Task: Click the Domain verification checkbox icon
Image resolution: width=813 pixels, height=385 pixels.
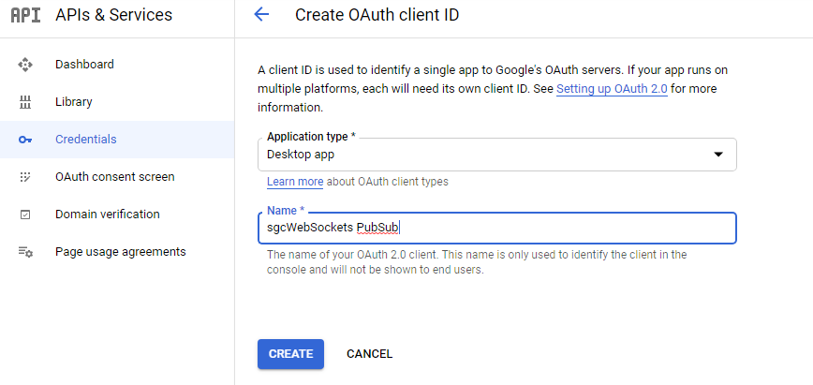Action: tap(25, 215)
